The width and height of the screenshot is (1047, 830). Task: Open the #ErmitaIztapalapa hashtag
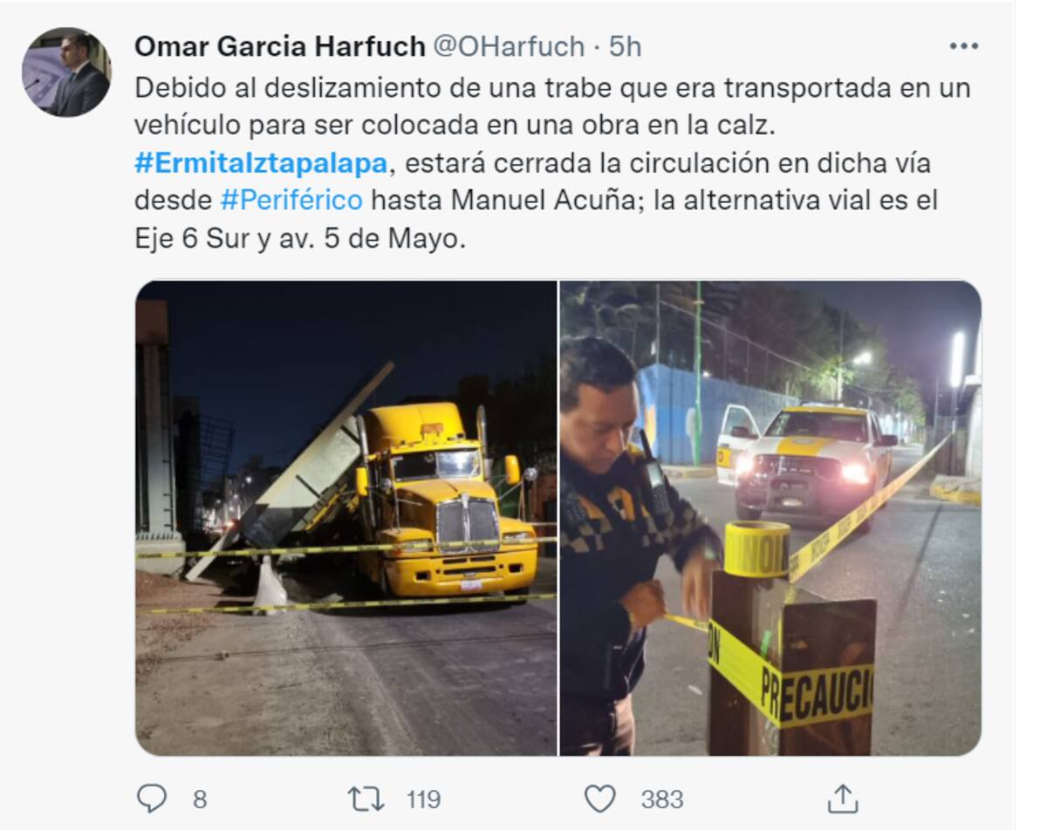[x=261, y=162]
